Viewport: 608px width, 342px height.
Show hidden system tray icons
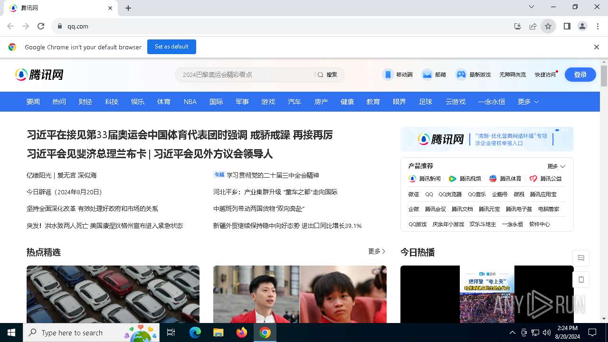[512, 332]
